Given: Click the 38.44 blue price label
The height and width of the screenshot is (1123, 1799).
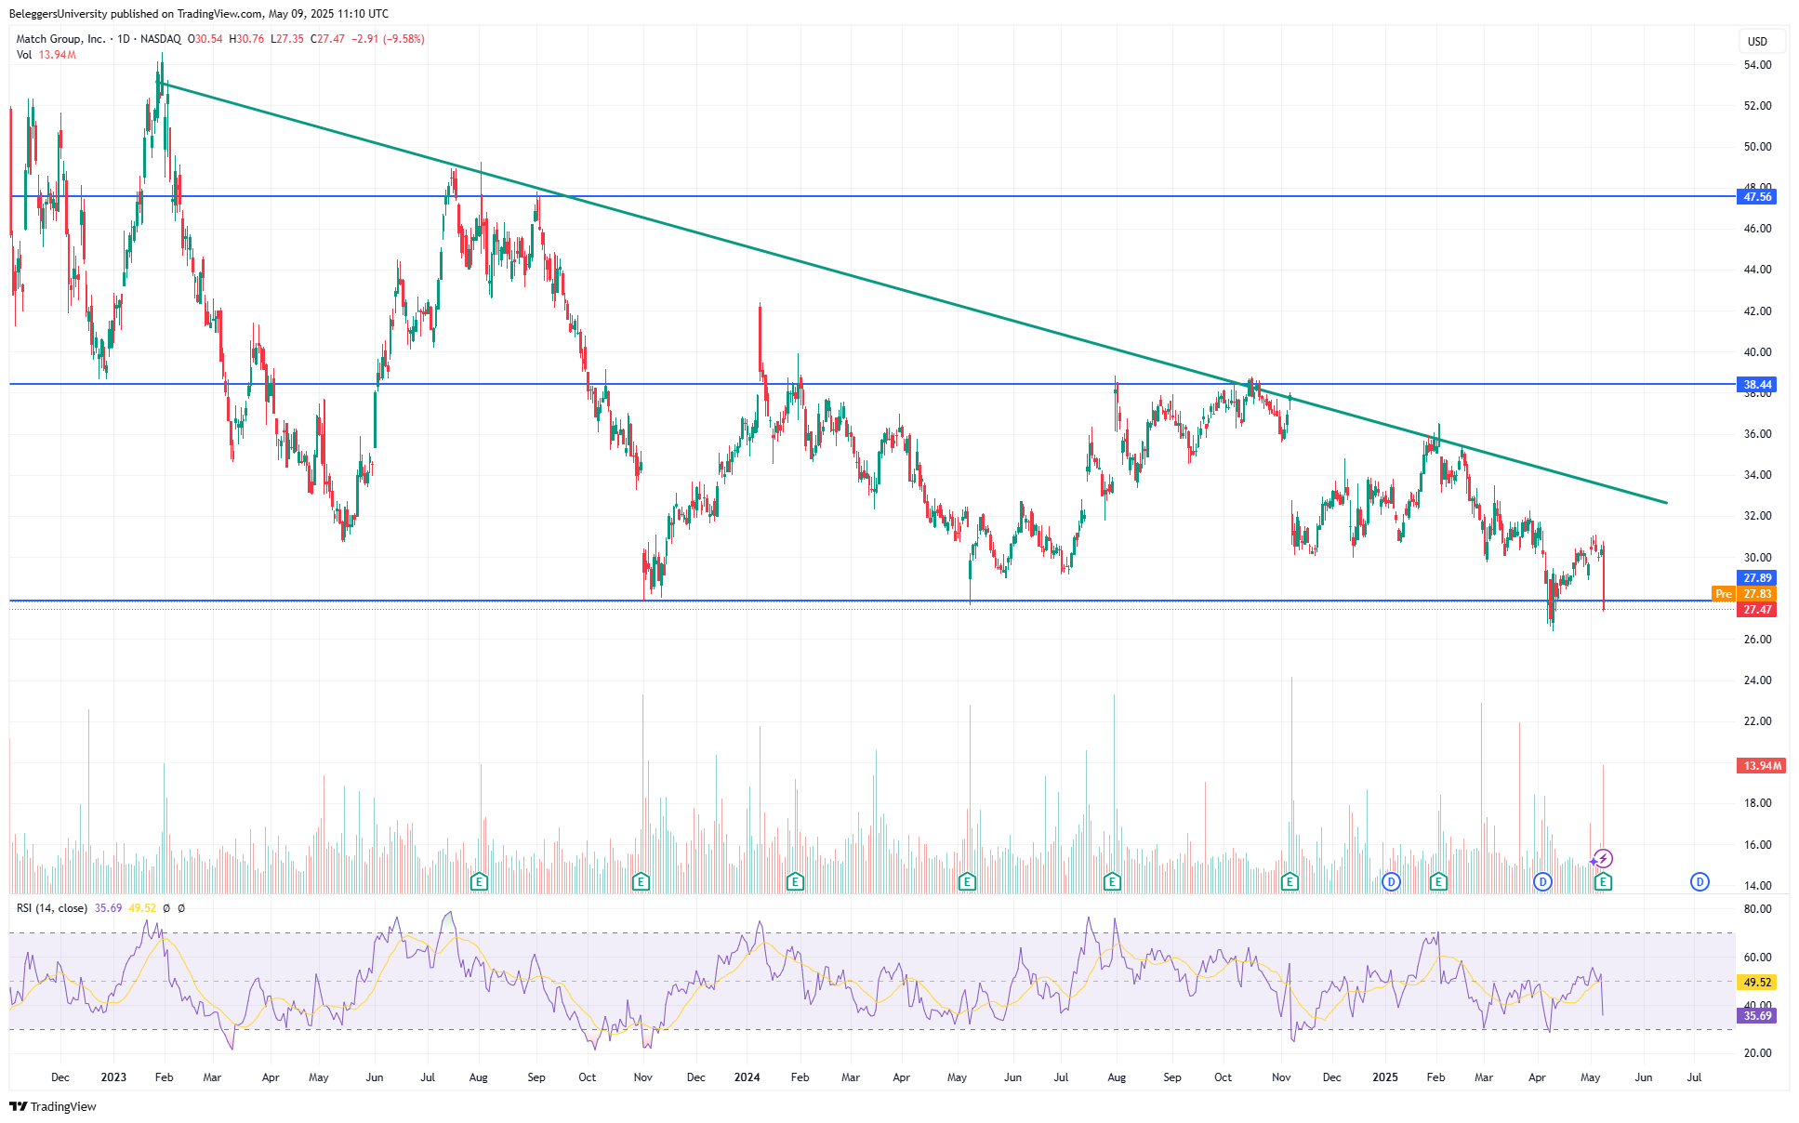Looking at the screenshot, I should coord(1756,385).
